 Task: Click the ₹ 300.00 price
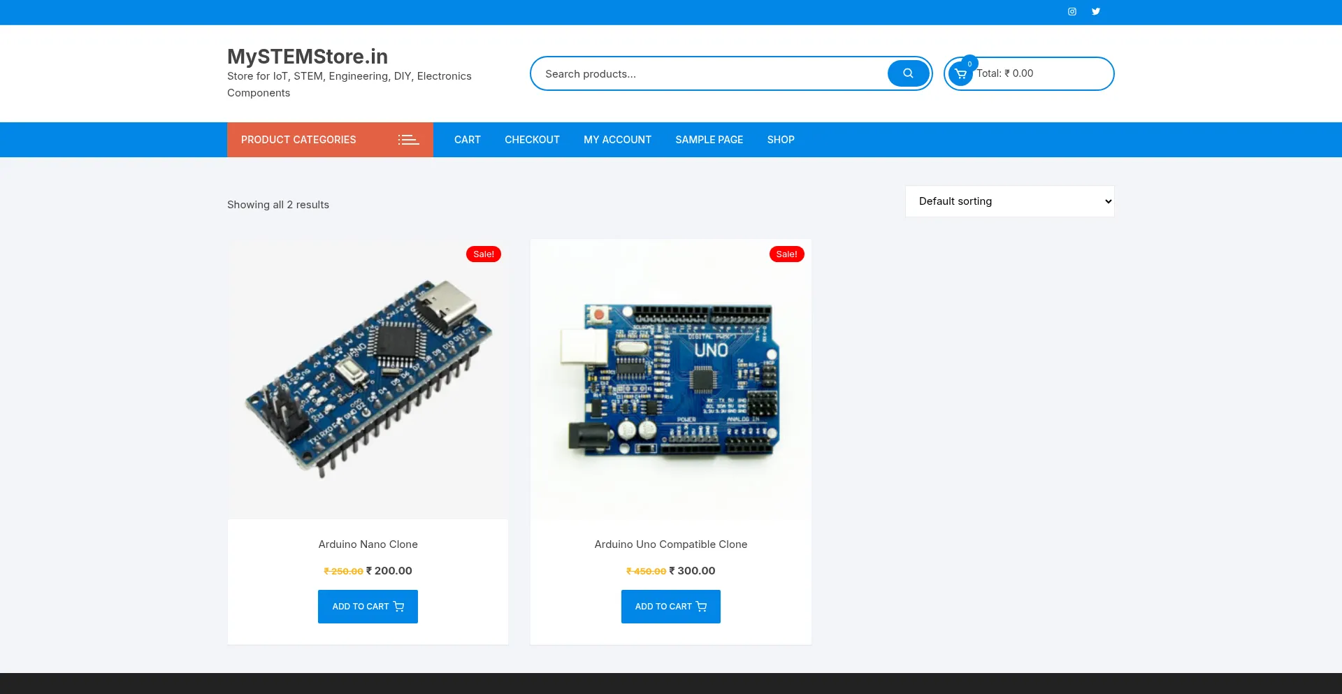coord(692,571)
